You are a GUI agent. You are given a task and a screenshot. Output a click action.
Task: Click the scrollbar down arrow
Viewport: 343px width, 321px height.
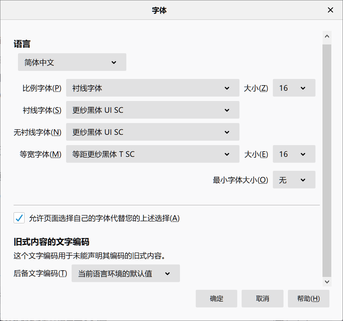click(326, 281)
